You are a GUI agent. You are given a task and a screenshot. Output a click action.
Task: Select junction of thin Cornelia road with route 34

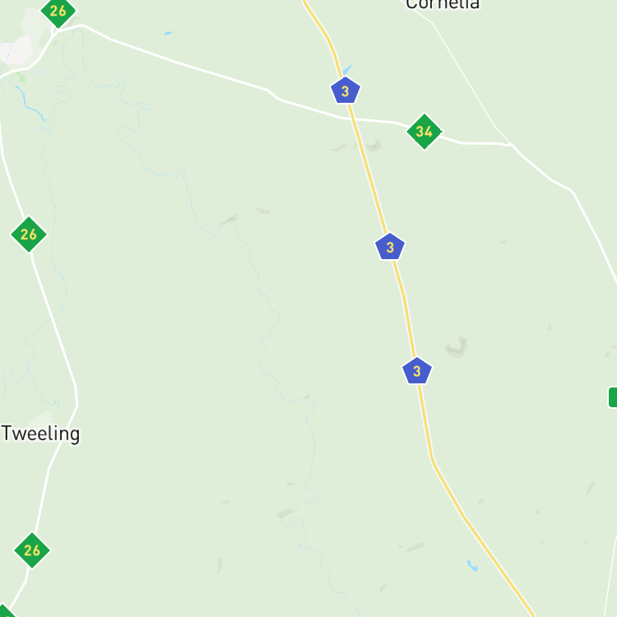[x=511, y=145]
